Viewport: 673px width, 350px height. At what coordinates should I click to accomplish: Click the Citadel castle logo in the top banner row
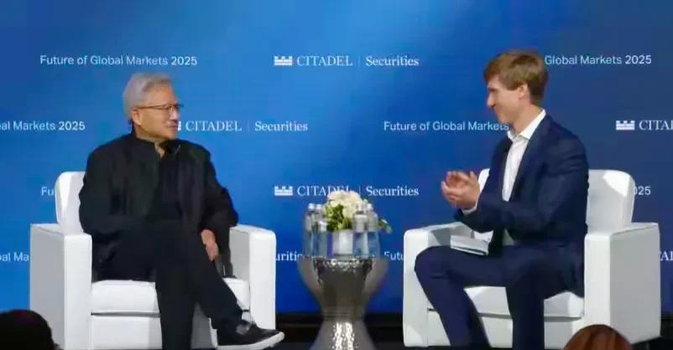(283, 61)
